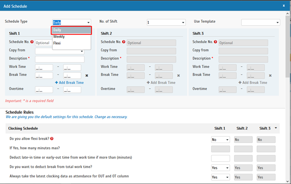The width and height of the screenshot is (291, 184).
Task: Click Shift 2 flexi break No field
Action: click(243, 140)
